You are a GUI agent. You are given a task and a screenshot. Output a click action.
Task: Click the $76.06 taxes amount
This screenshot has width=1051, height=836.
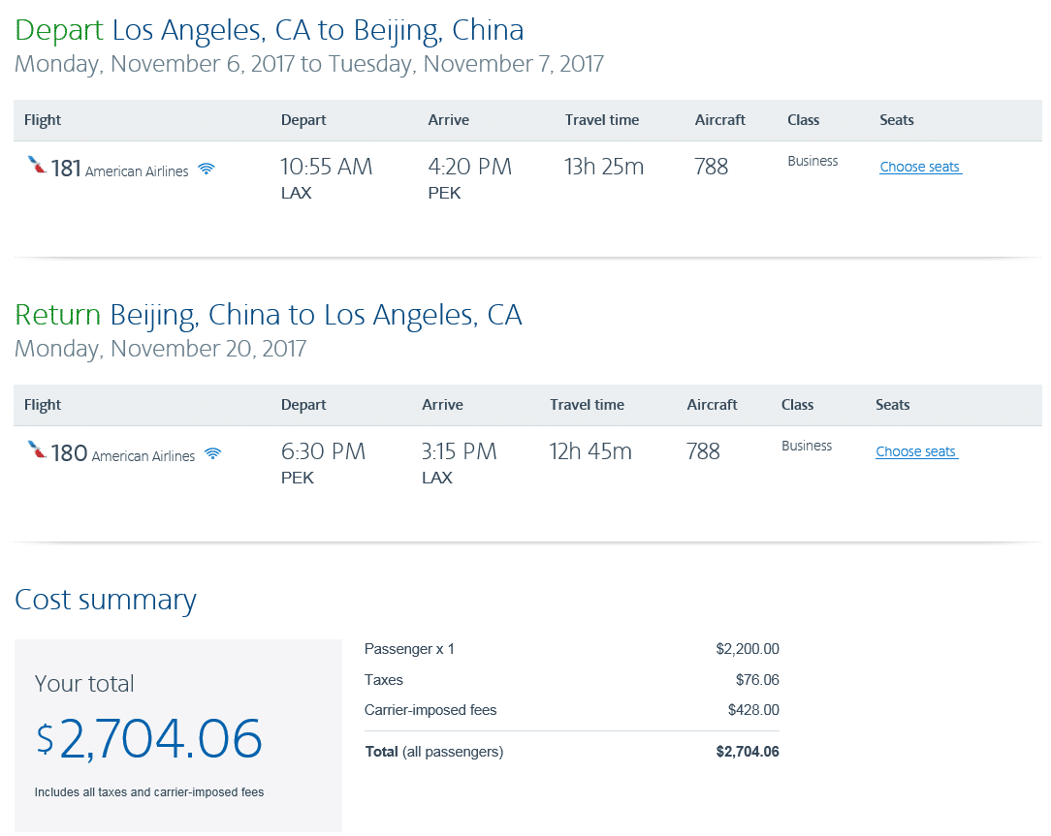(x=757, y=680)
